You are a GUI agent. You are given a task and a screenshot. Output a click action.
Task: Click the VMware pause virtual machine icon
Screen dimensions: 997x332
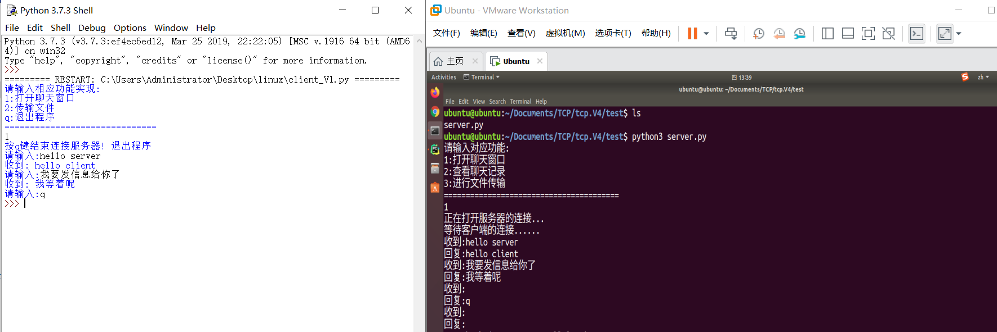(692, 34)
